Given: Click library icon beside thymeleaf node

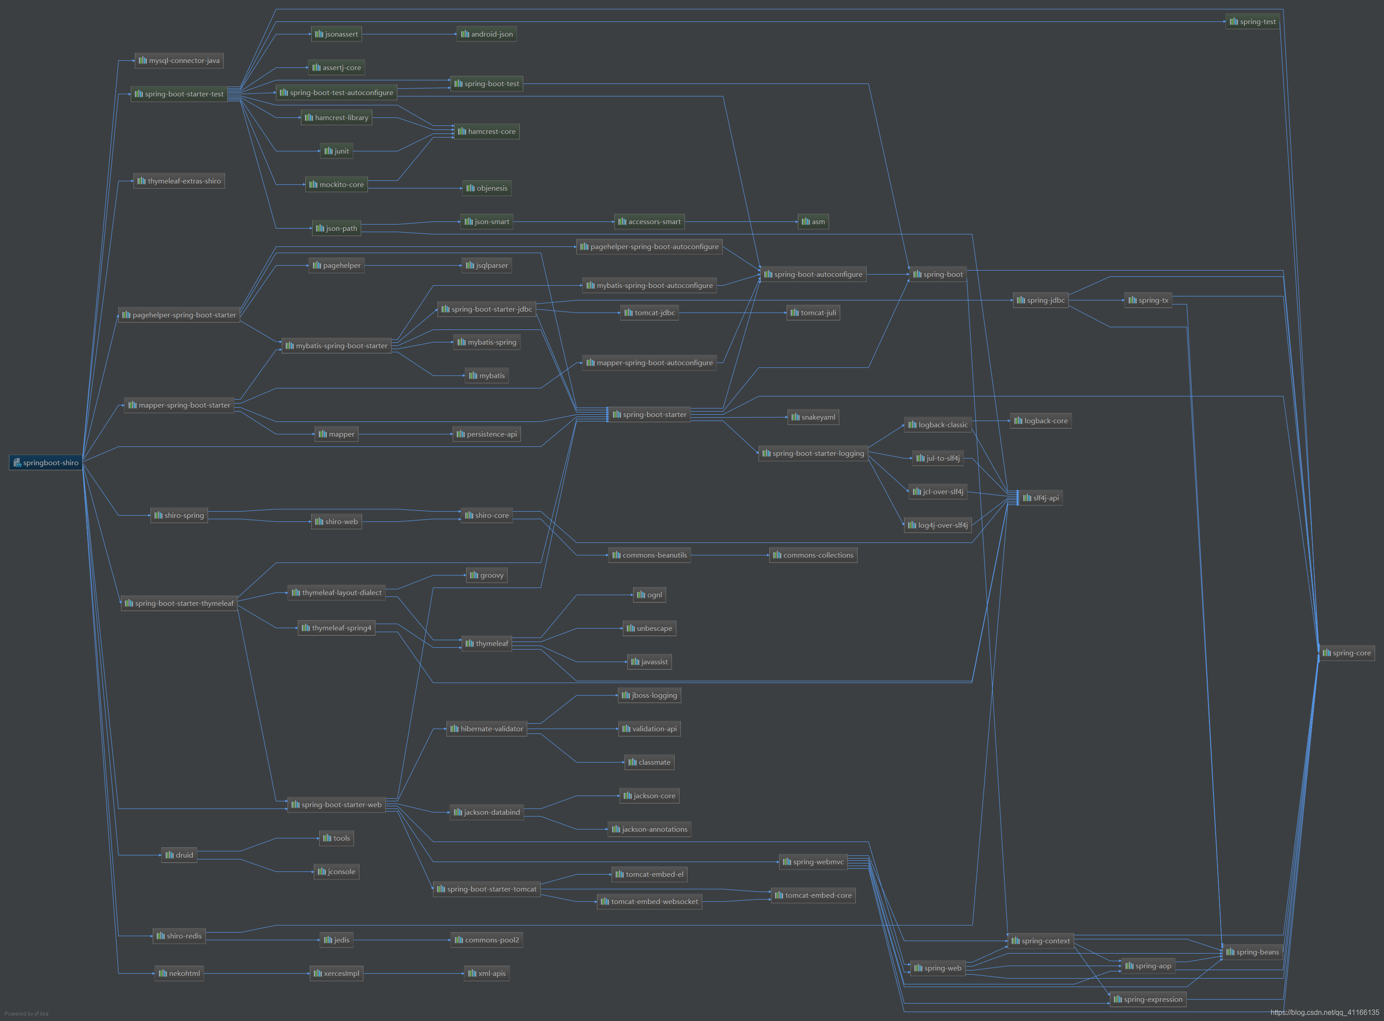Looking at the screenshot, I should [x=469, y=643].
